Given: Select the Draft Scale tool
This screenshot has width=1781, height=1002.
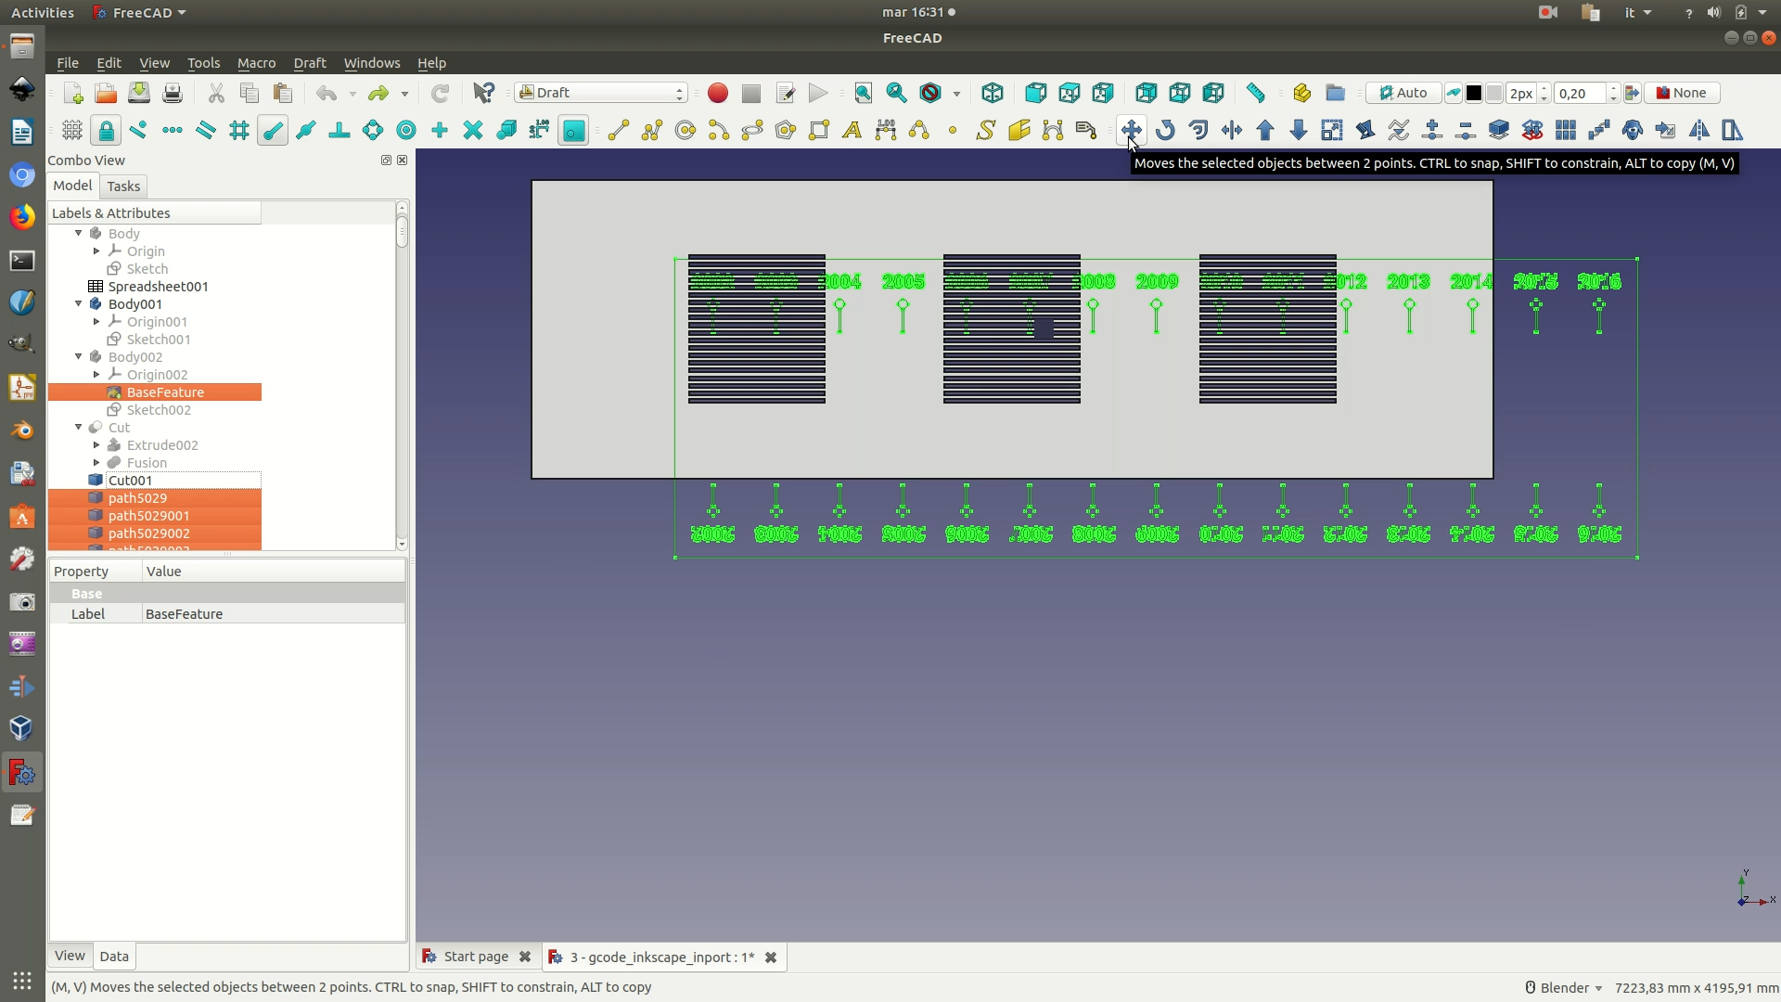Looking at the screenshot, I should coord(1332,131).
